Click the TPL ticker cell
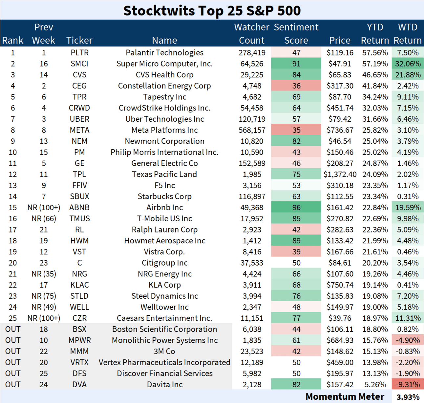 pyautogui.click(x=79, y=174)
